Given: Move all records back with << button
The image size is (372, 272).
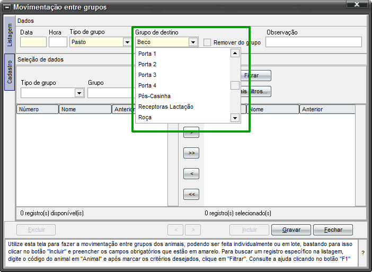Looking at the screenshot, I should tap(191, 195).
